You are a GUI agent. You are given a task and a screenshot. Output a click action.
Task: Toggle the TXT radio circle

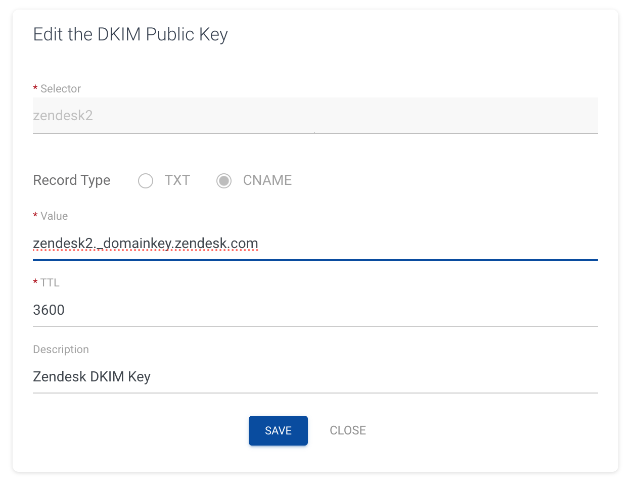(146, 180)
